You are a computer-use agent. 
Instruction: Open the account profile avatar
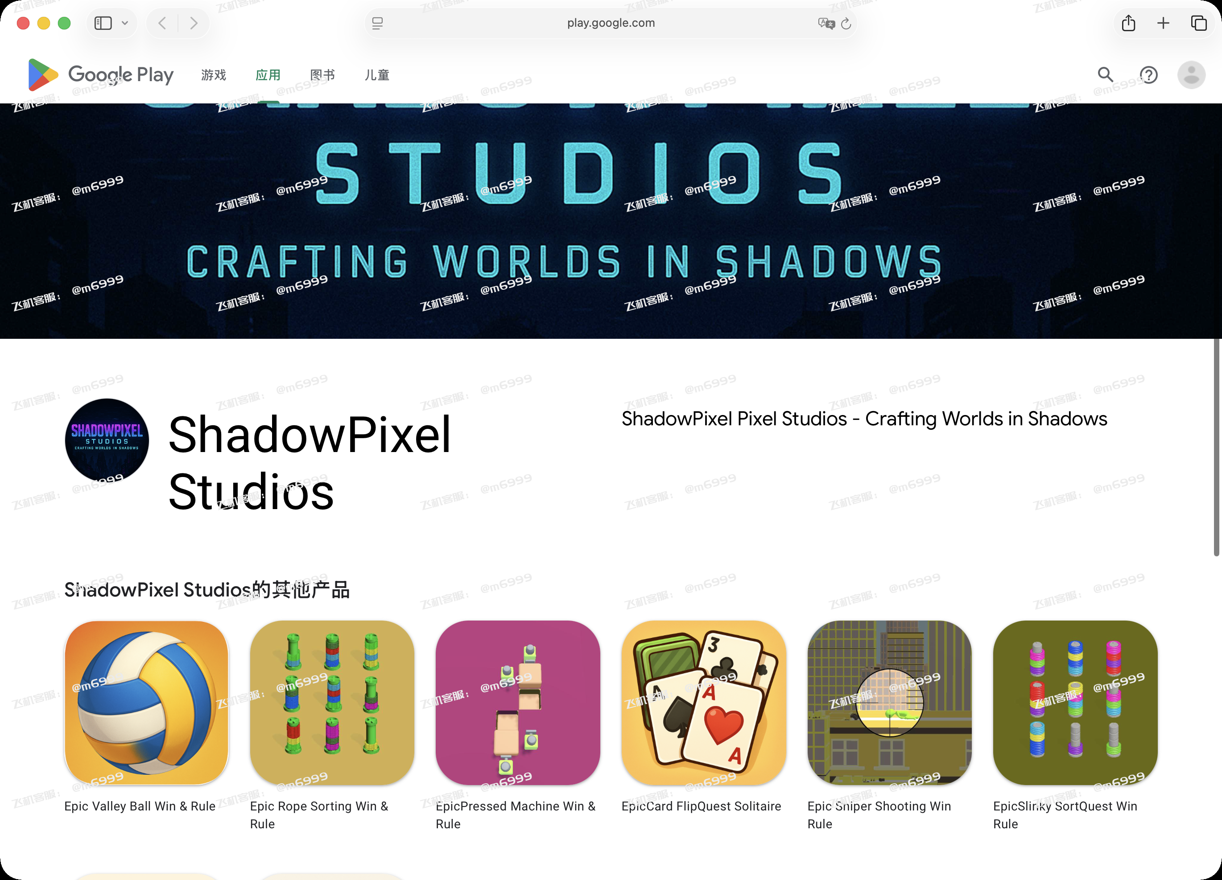point(1191,74)
